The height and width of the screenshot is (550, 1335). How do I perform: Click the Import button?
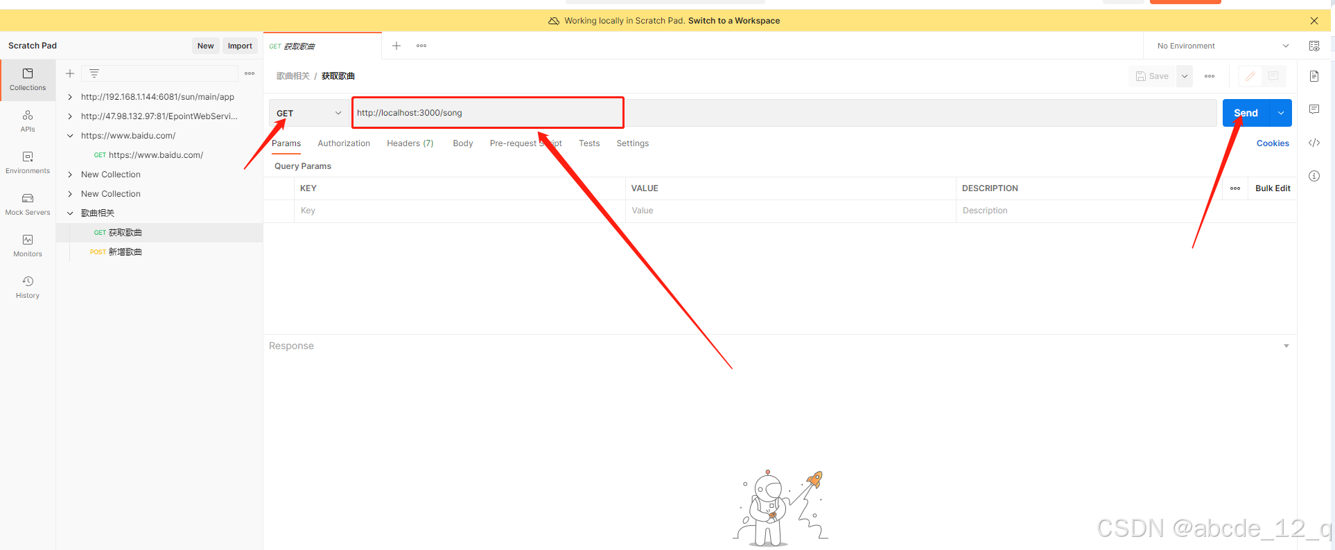click(240, 46)
